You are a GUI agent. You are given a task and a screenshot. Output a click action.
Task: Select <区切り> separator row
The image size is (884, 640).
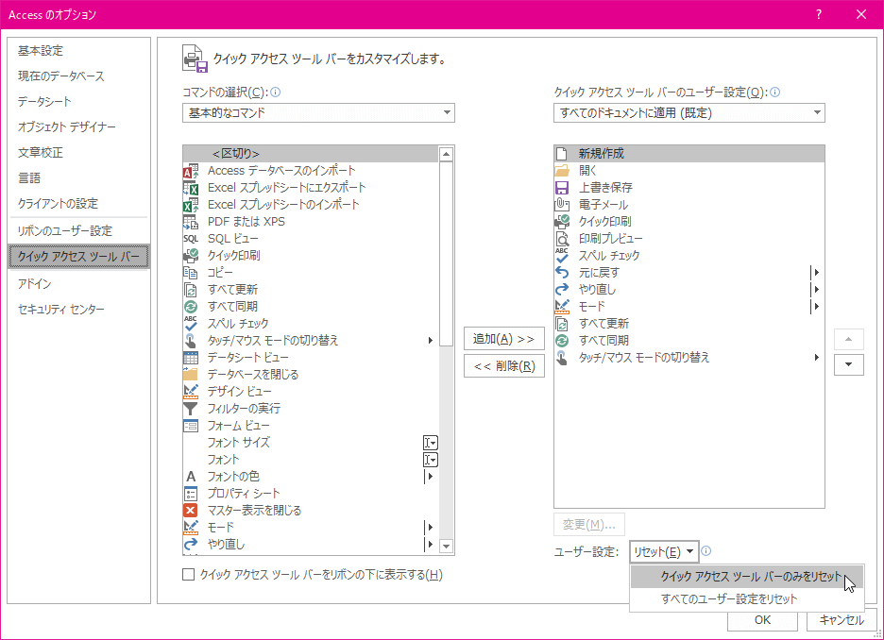pos(310,153)
